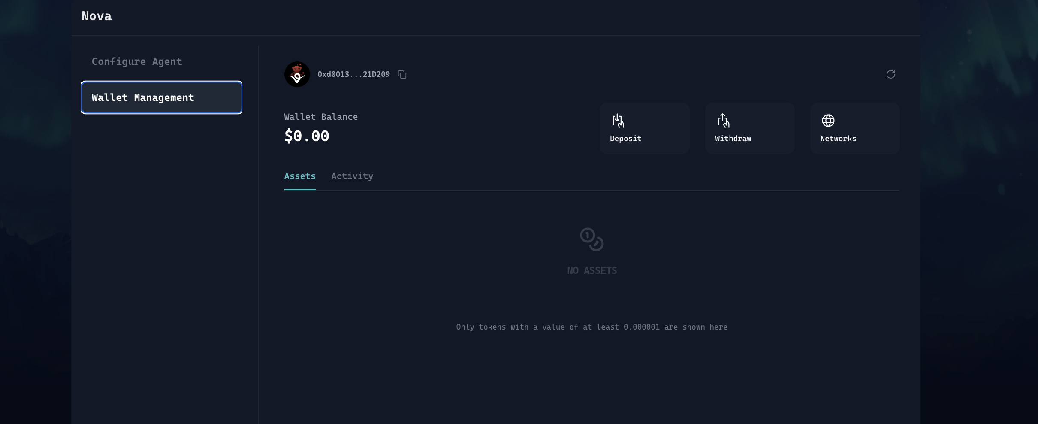This screenshot has height=424, width=1038.
Task: Click the empty-state coins icon
Action: (591, 239)
